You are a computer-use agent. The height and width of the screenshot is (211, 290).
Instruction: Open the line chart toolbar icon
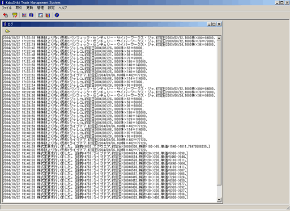(24, 15)
